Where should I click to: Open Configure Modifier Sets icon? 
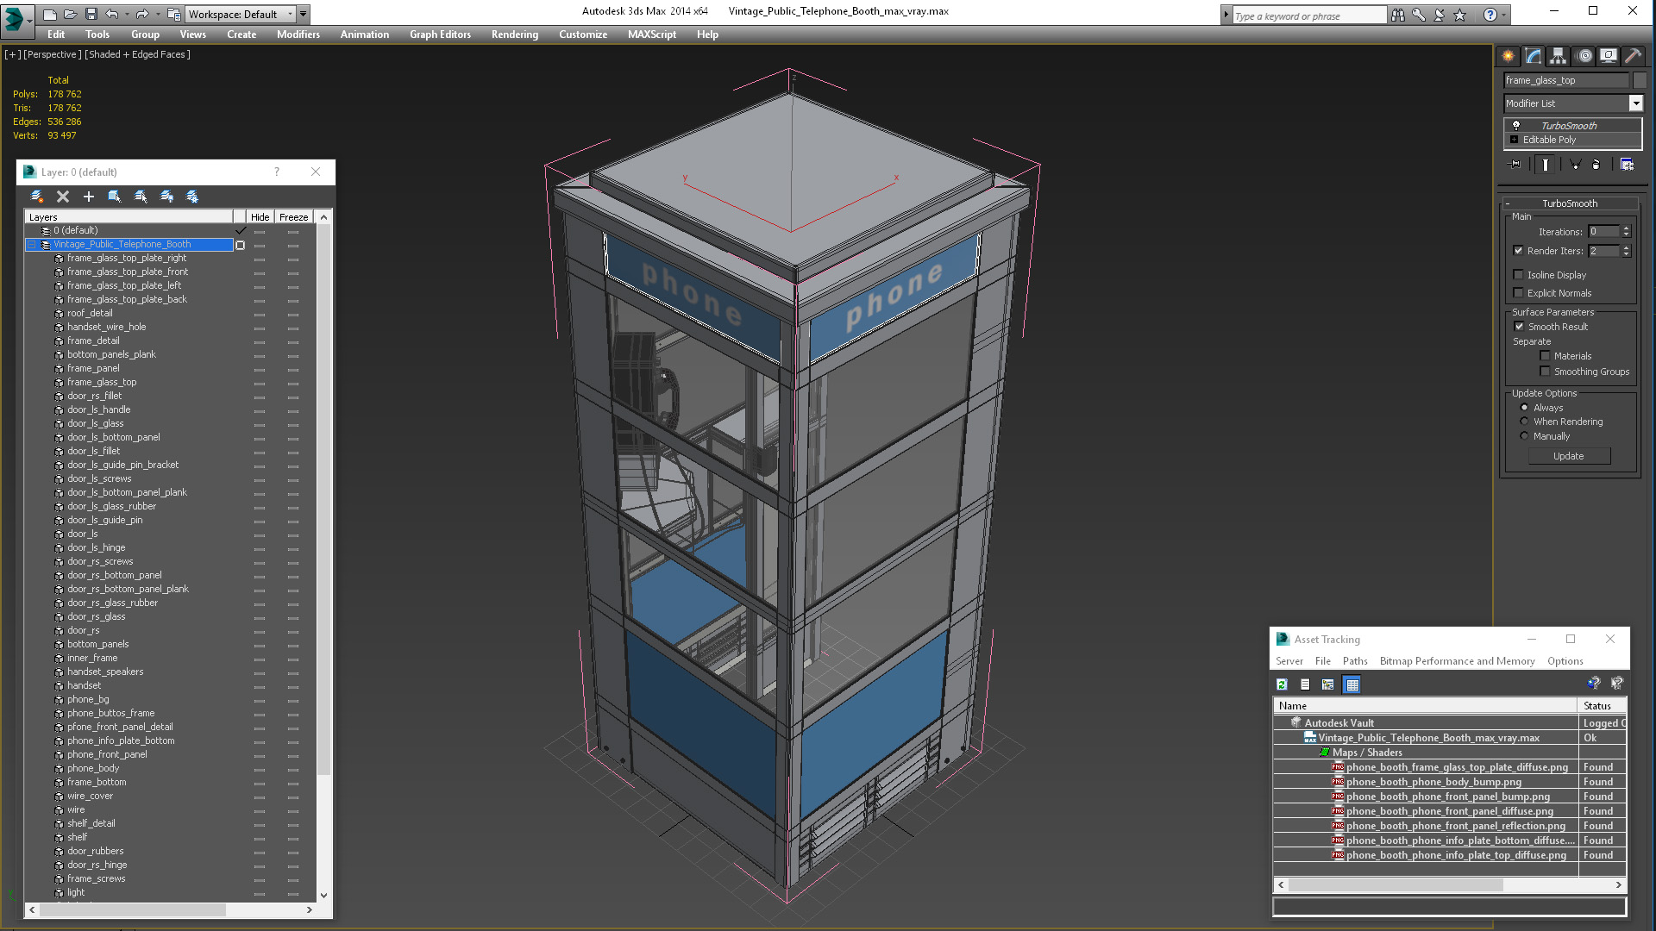(1627, 164)
